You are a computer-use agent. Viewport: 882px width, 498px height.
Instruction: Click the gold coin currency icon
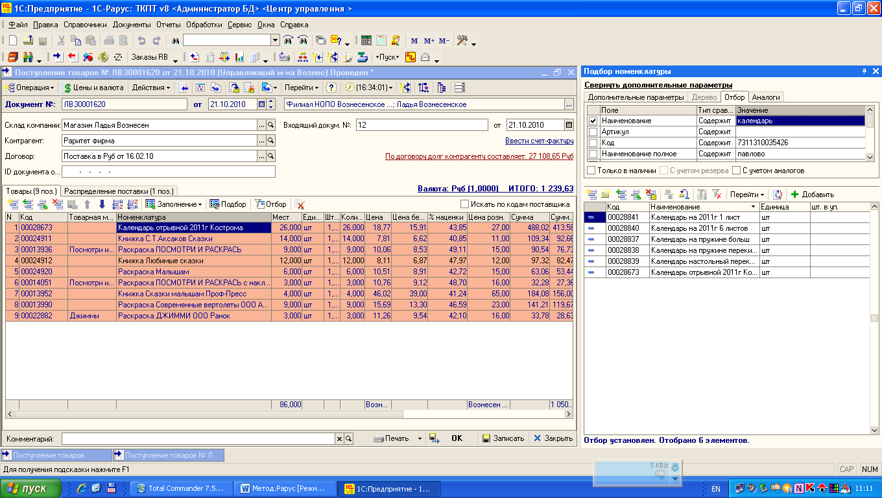tap(102, 57)
